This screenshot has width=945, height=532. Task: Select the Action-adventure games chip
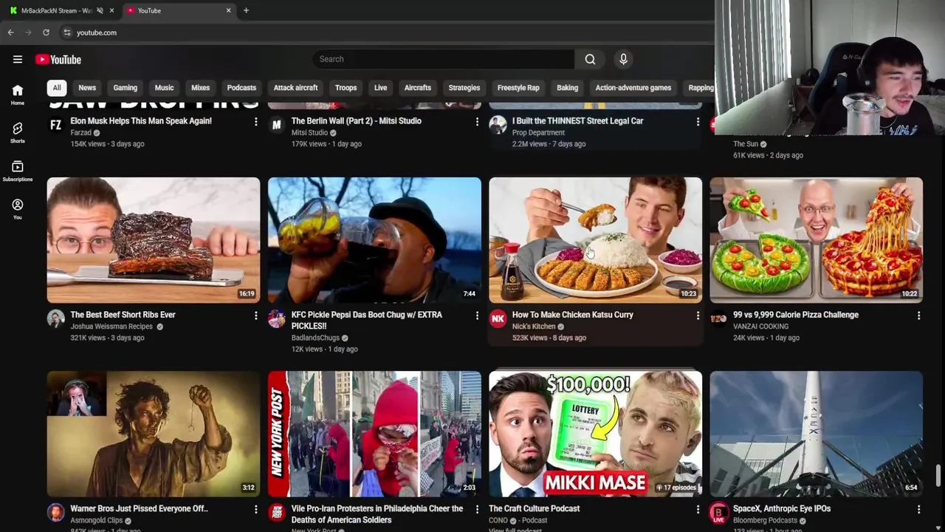coord(633,88)
